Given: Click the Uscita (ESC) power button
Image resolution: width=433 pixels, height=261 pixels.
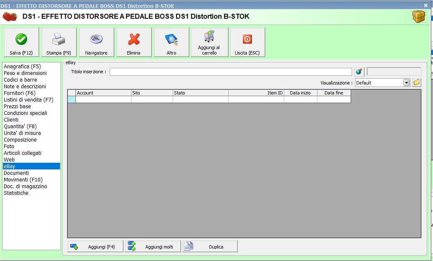Looking at the screenshot, I should [247, 42].
